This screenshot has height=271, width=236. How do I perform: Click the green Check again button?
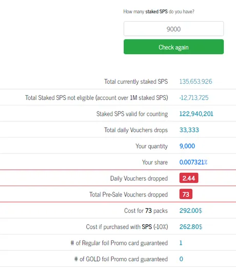click(x=173, y=47)
